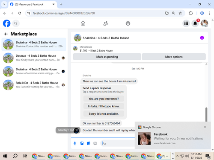This screenshot has width=214, height=160.
Task: Click message Ok my number is 6127566464
Action: (x=101, y=123)
